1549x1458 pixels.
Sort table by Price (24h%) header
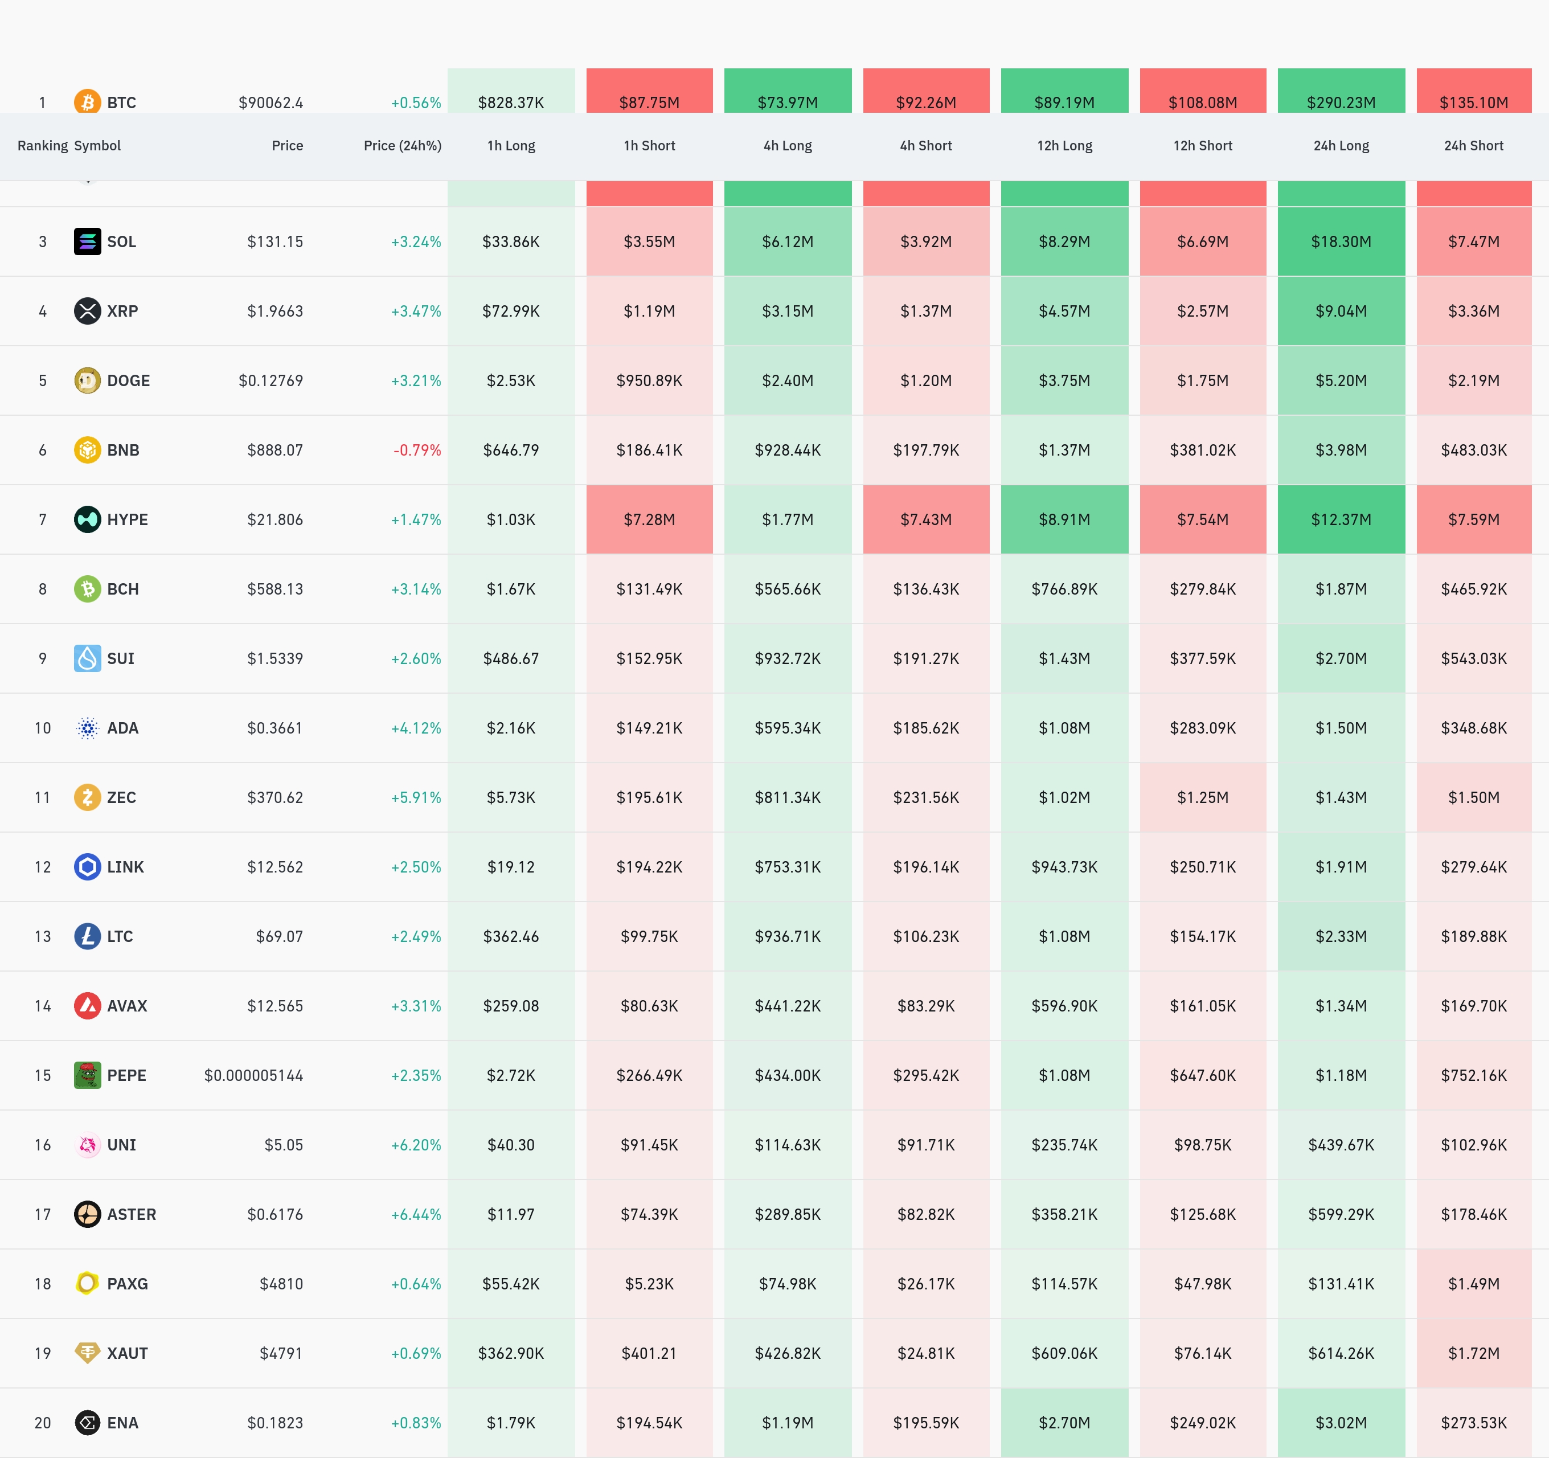pos(402,146)
